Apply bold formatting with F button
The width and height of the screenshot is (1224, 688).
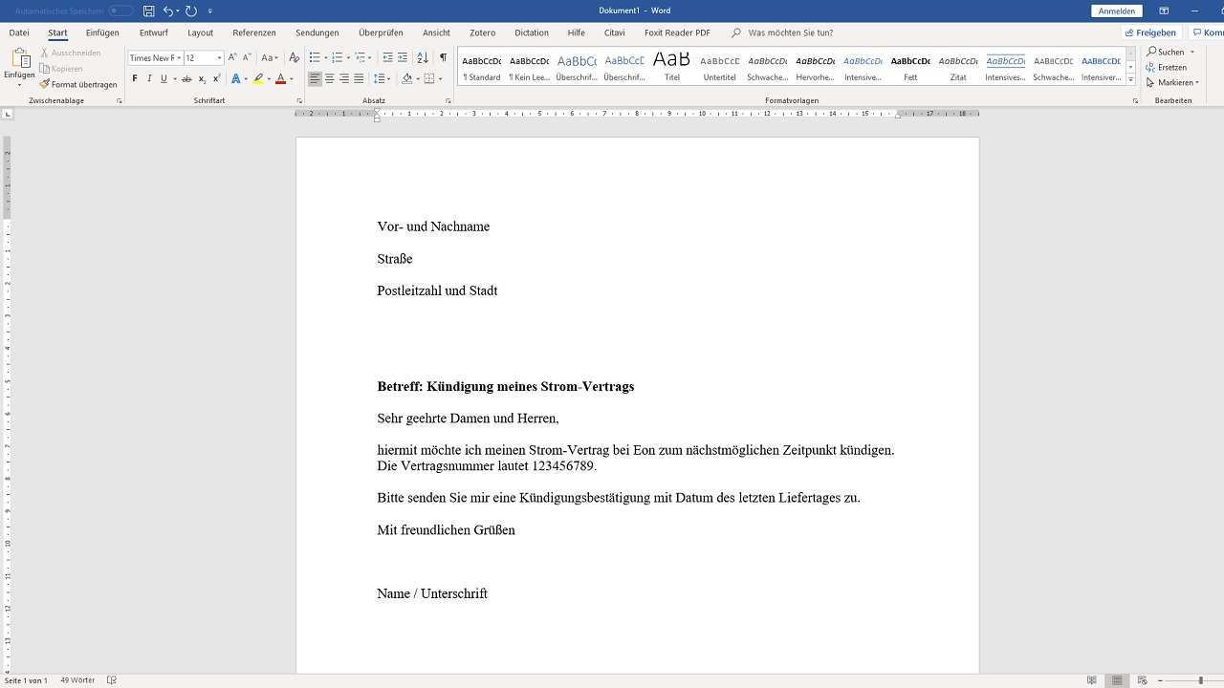point(135,78)
